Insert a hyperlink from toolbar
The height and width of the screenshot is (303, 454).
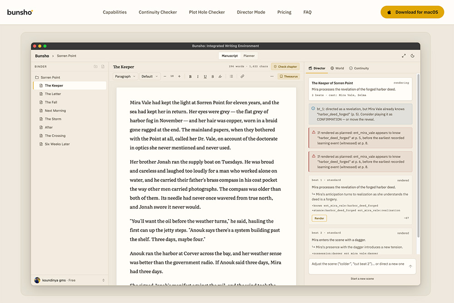click(x=242, y=76)
